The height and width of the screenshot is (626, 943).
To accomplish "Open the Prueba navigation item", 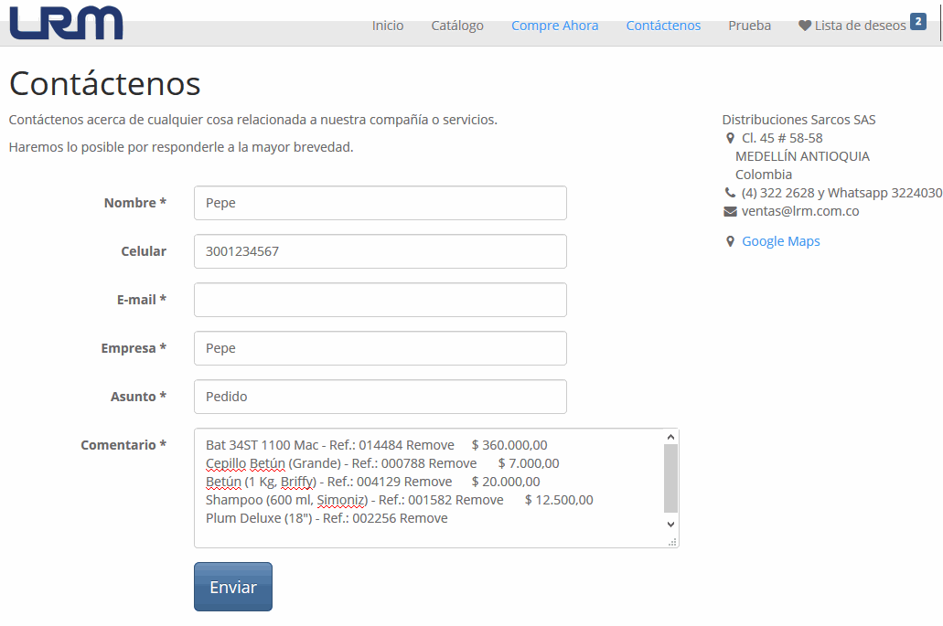I will tap(749, 26).
